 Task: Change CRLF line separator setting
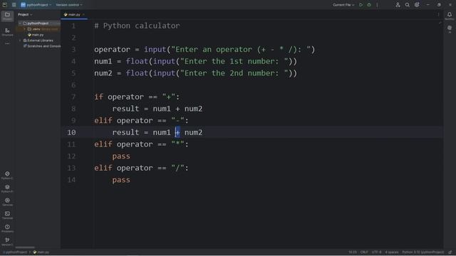point(364,252)
